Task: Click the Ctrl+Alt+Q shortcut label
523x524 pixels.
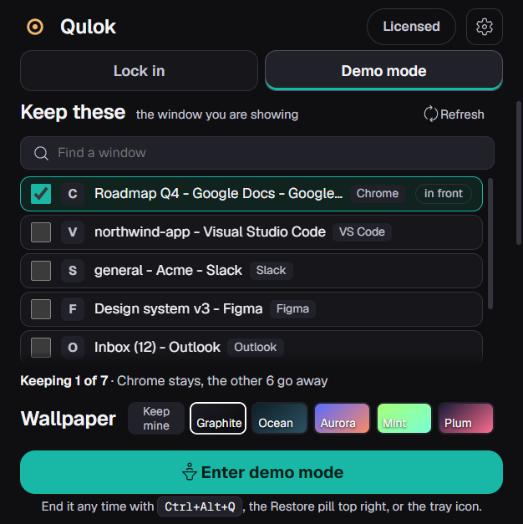Action: click(200, 506)
